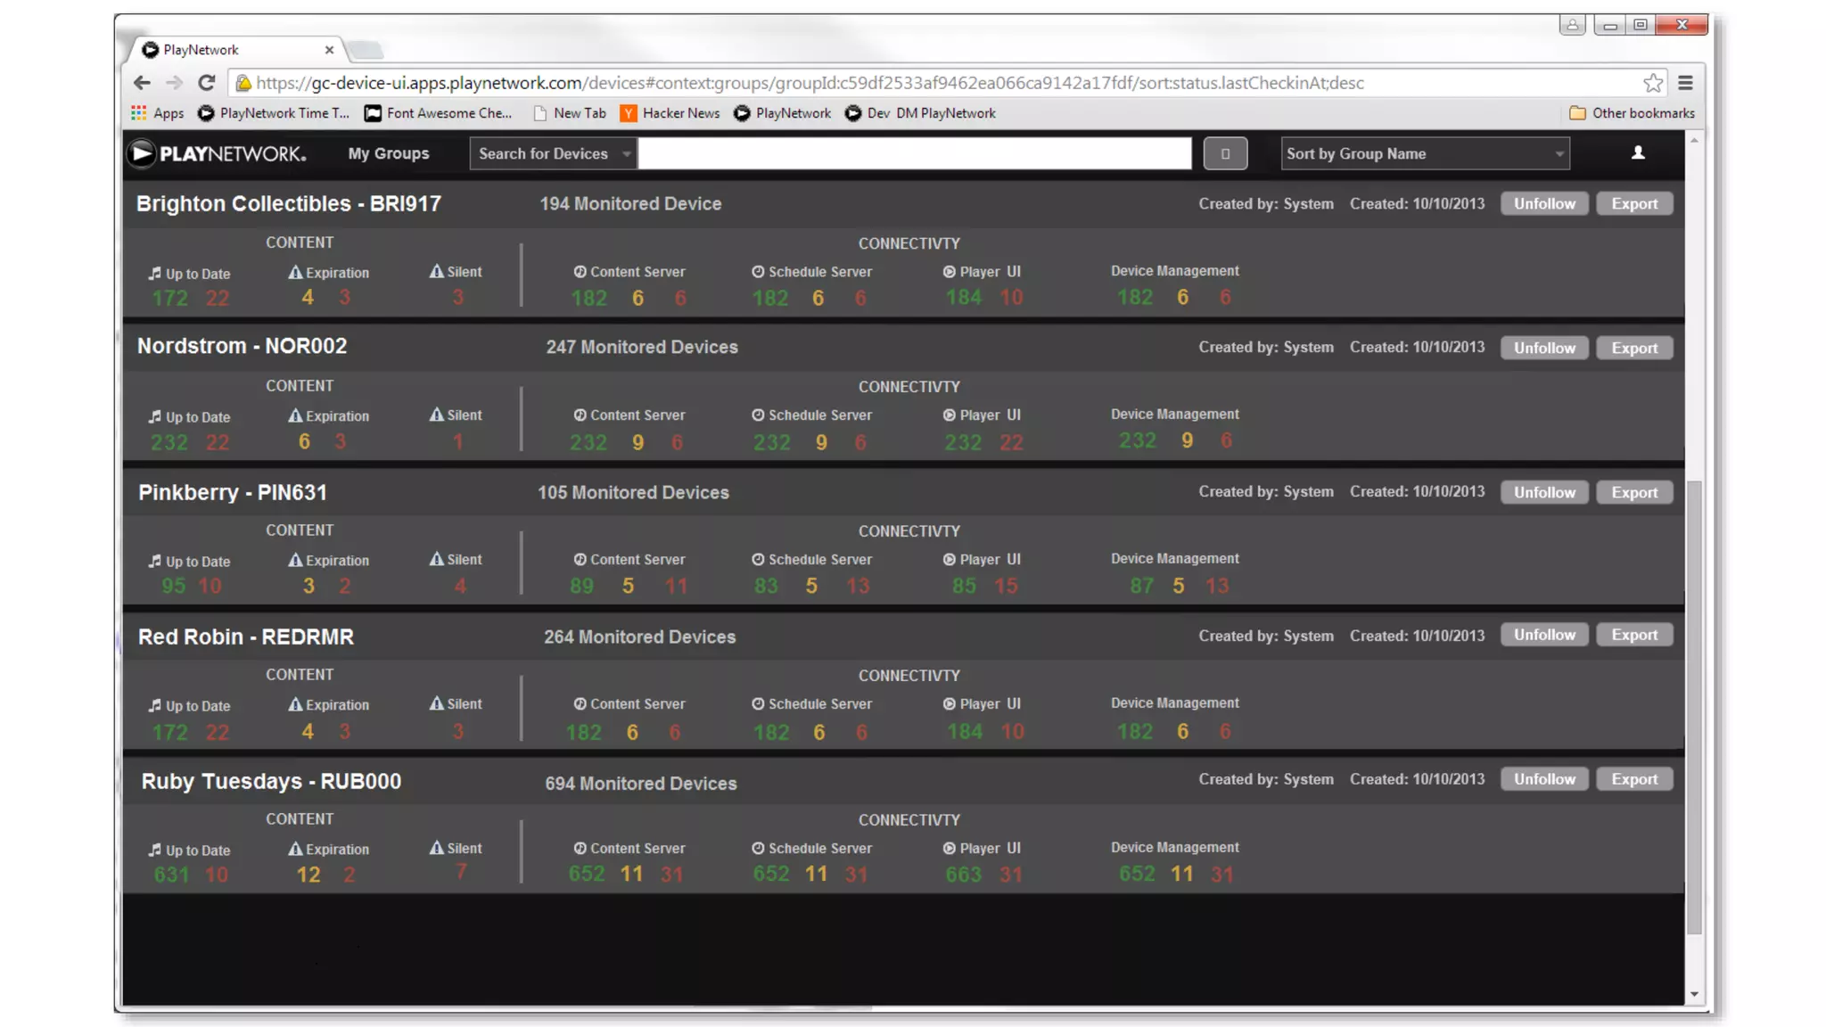Go back with browser back arrow

(142, 83)
